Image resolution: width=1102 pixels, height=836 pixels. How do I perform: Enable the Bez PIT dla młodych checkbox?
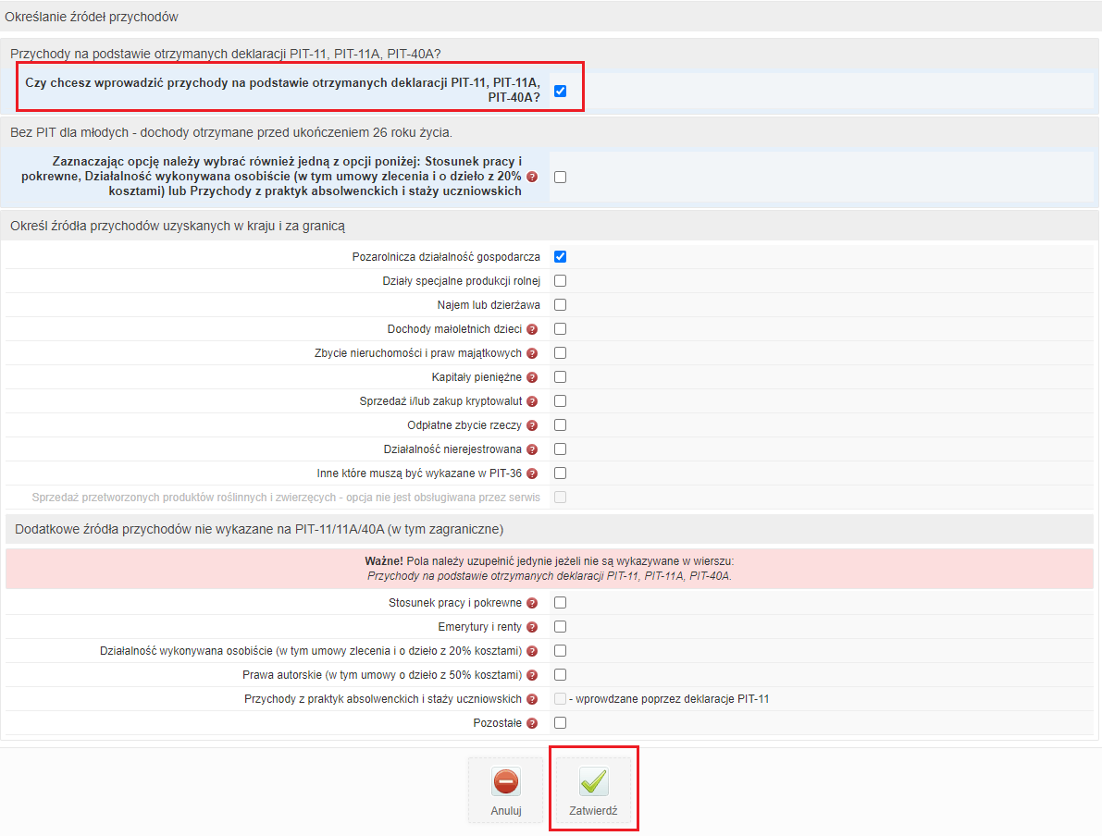click(x=560, y=177)
